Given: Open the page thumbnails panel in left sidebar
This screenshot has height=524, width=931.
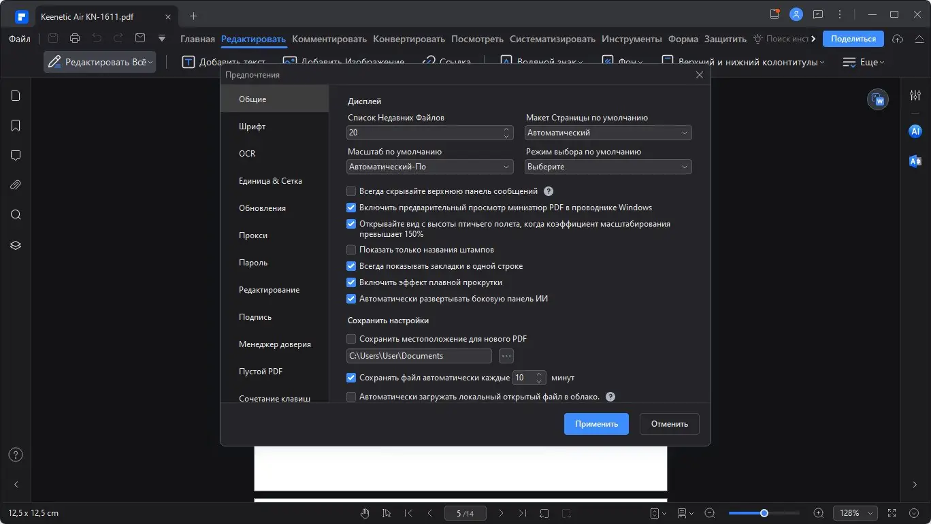Looking at the screenshot, I should pyautogui.click(x=16, y=95).
